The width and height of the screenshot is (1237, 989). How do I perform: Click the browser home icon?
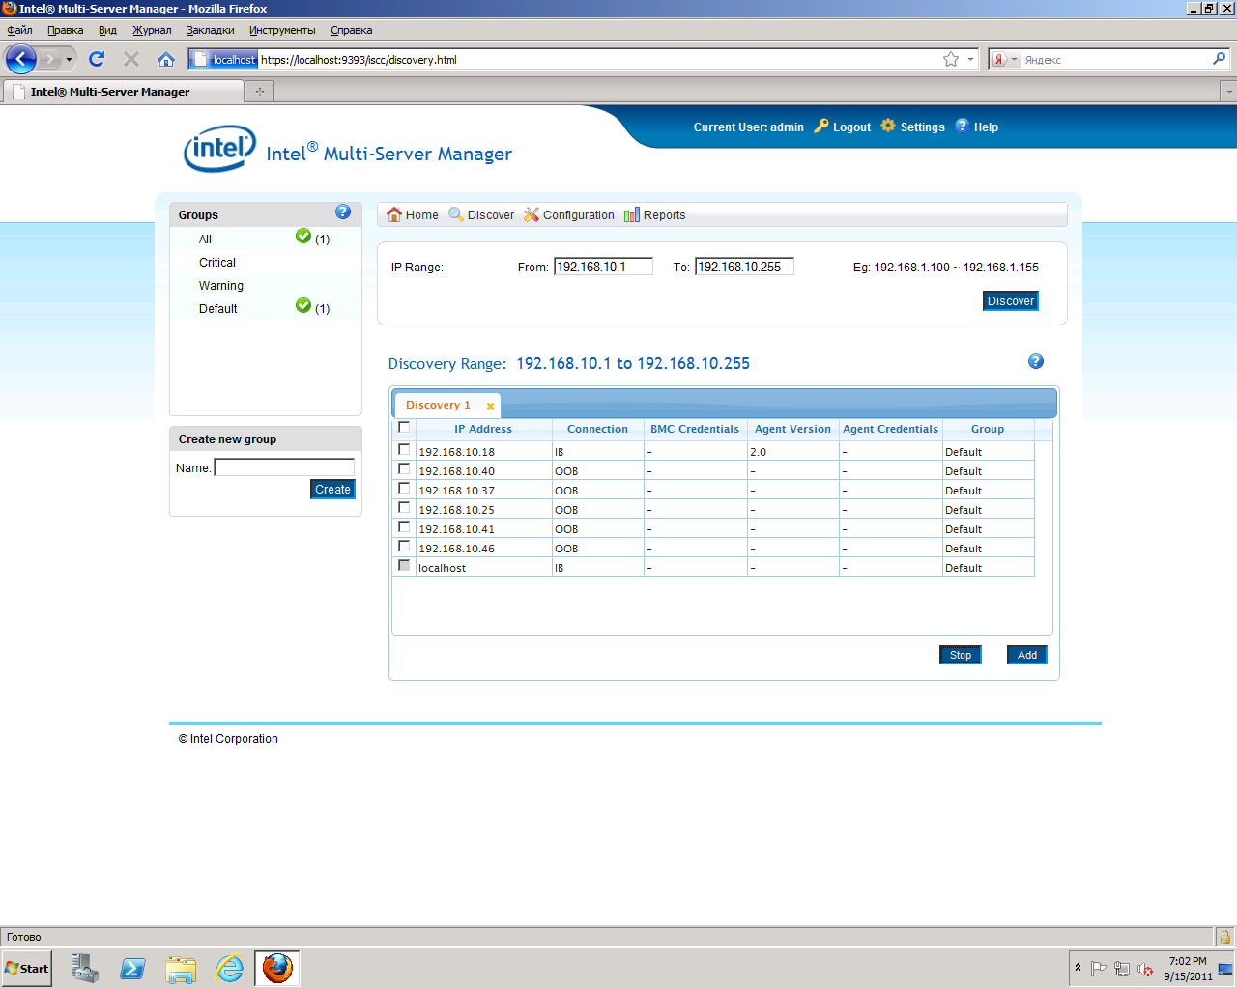[x=166, y=59]
